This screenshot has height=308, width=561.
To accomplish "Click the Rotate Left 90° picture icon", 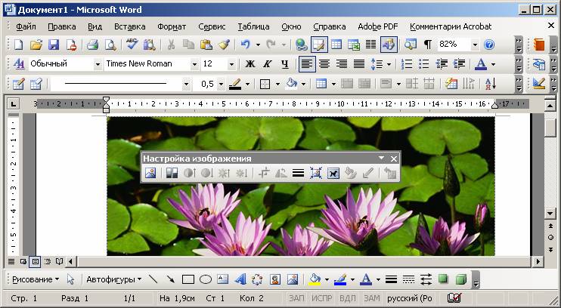I will tap(280, 173).
